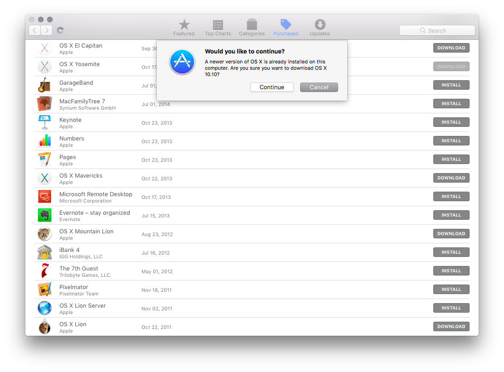The height and width of the screenshot is (372, 504).
Task: Click the OS X Lion icon
Action: [45, 327]
